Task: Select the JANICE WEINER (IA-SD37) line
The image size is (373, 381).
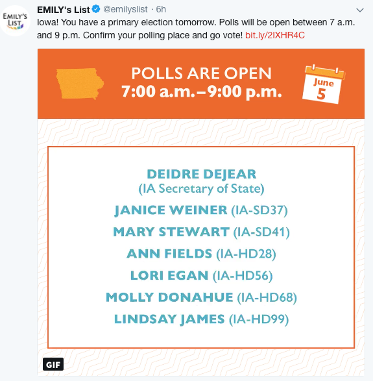Action: pos(201,210)
